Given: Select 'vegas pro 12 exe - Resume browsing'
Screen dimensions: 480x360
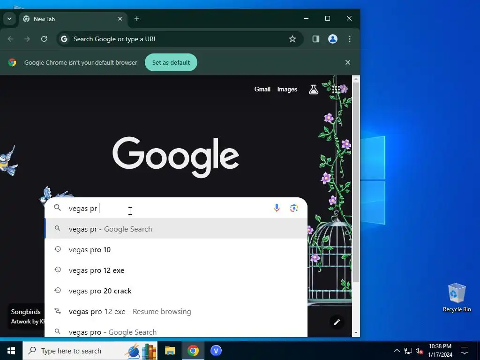Looking at the screenshot, I should (x=176, y=311).
